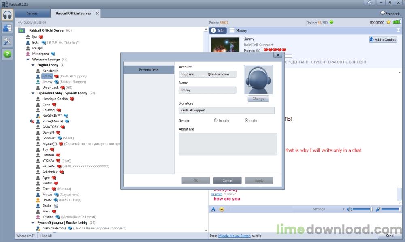
Task: Select user Union Jack in channel list
Action: tap(50, 88)
